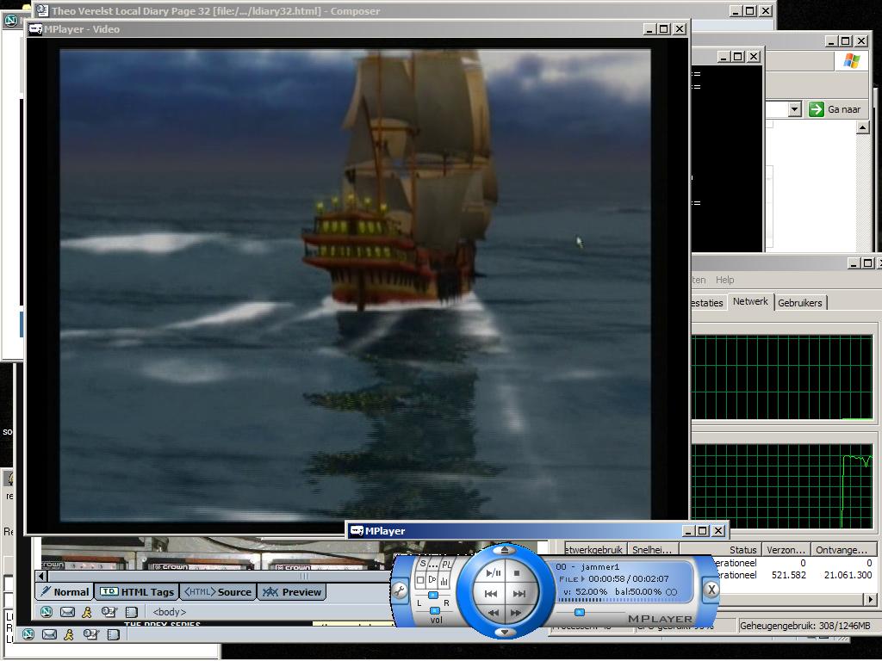Click the "S..." button on MPlayer skin
The image size is (882, 661).
(428, 564)
